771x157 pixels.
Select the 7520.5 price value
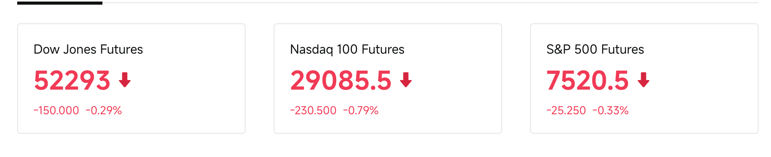588,80
